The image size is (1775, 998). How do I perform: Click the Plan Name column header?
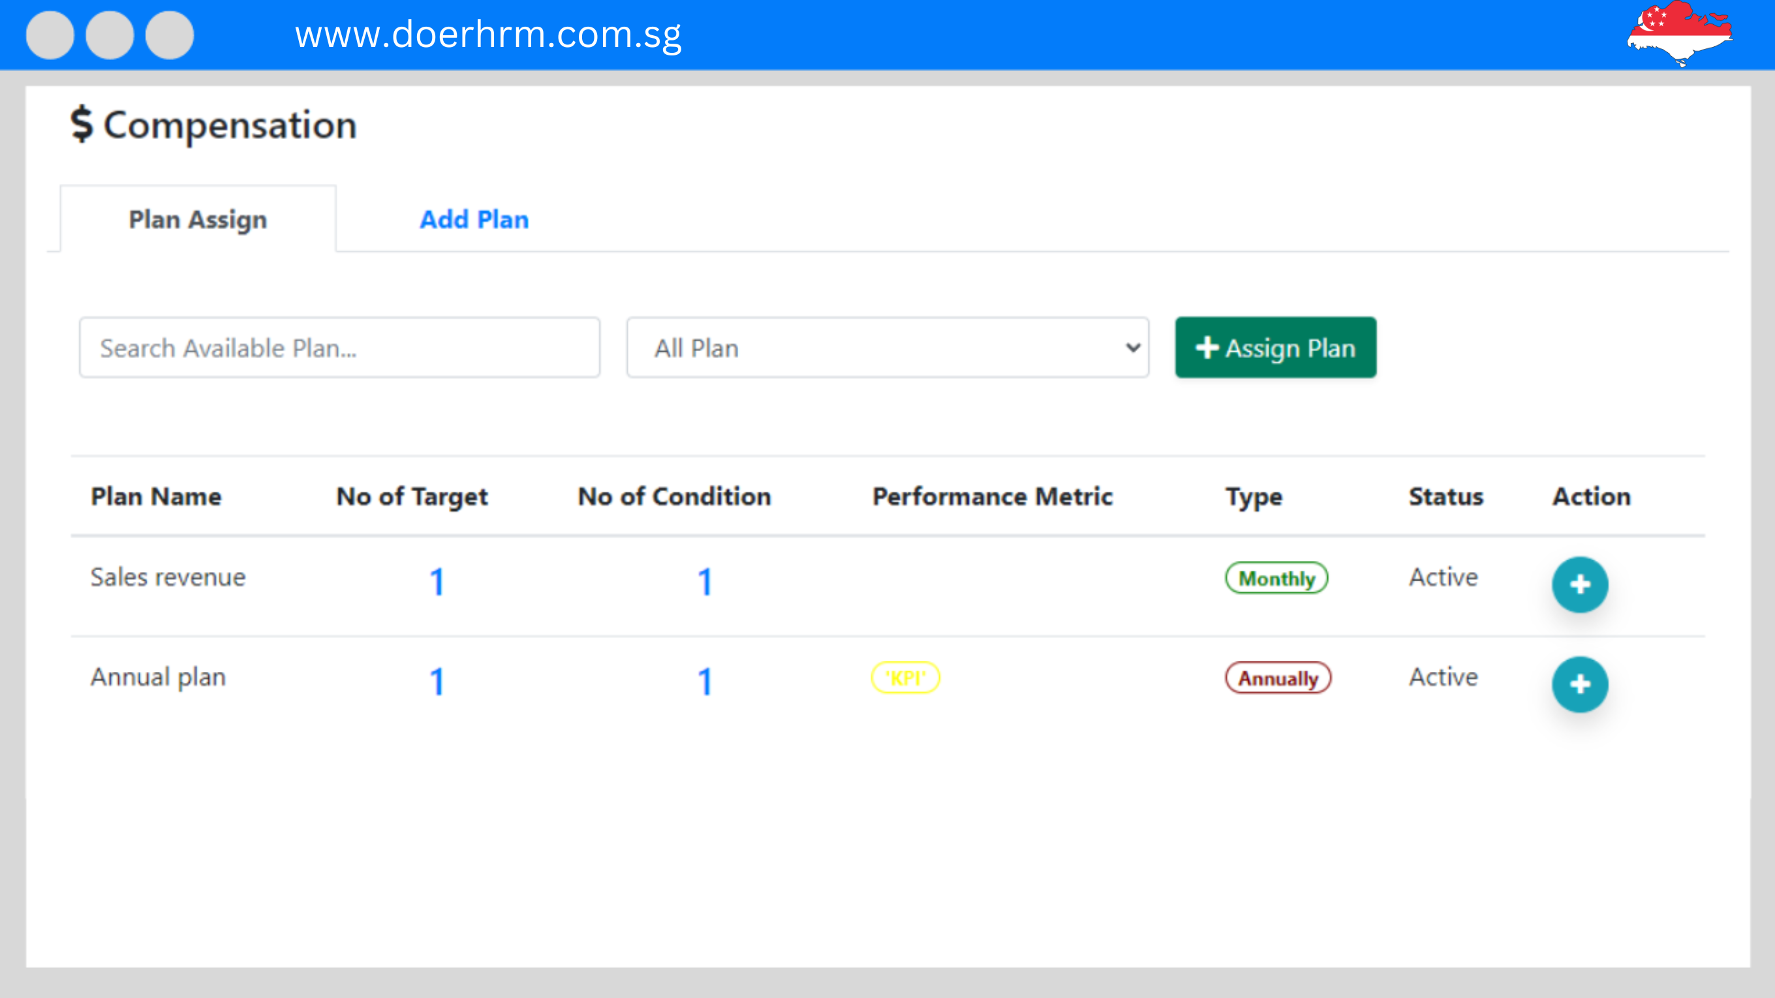point(157,496)
